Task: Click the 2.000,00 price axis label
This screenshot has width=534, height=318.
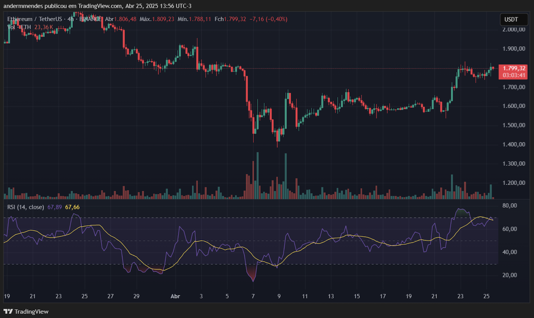Action: (514, 29)
